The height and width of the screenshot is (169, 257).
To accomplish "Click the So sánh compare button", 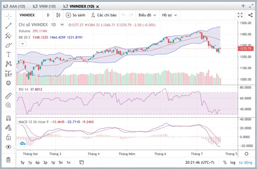I will (75, 15).
